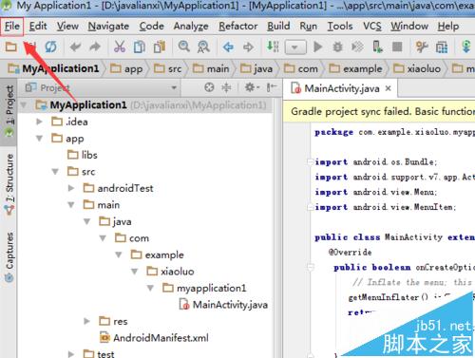Select AndroidManifest.xml in project tree

point(154,338)
